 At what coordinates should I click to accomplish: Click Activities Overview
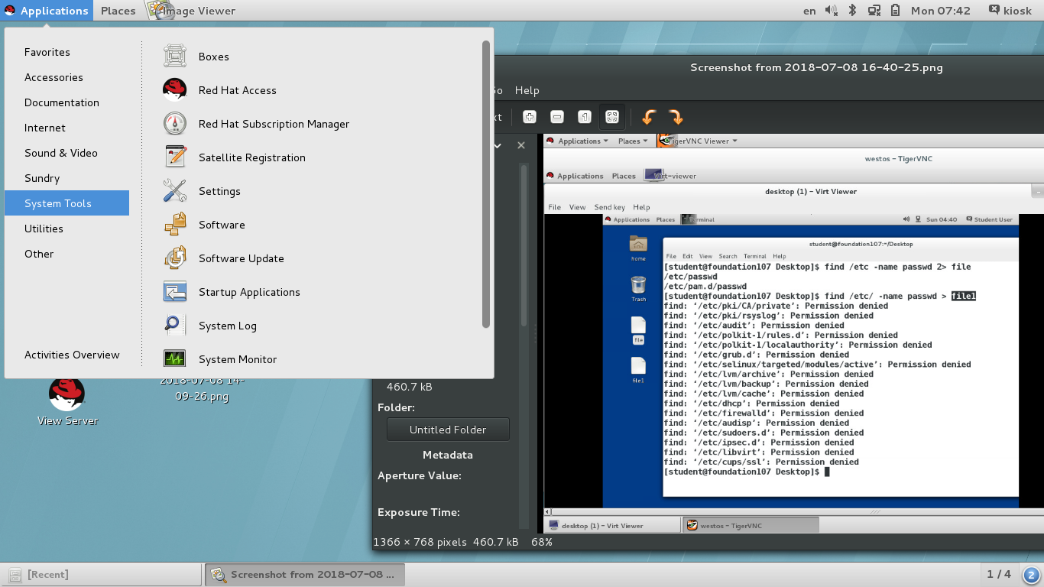click(x=72, y=355)
